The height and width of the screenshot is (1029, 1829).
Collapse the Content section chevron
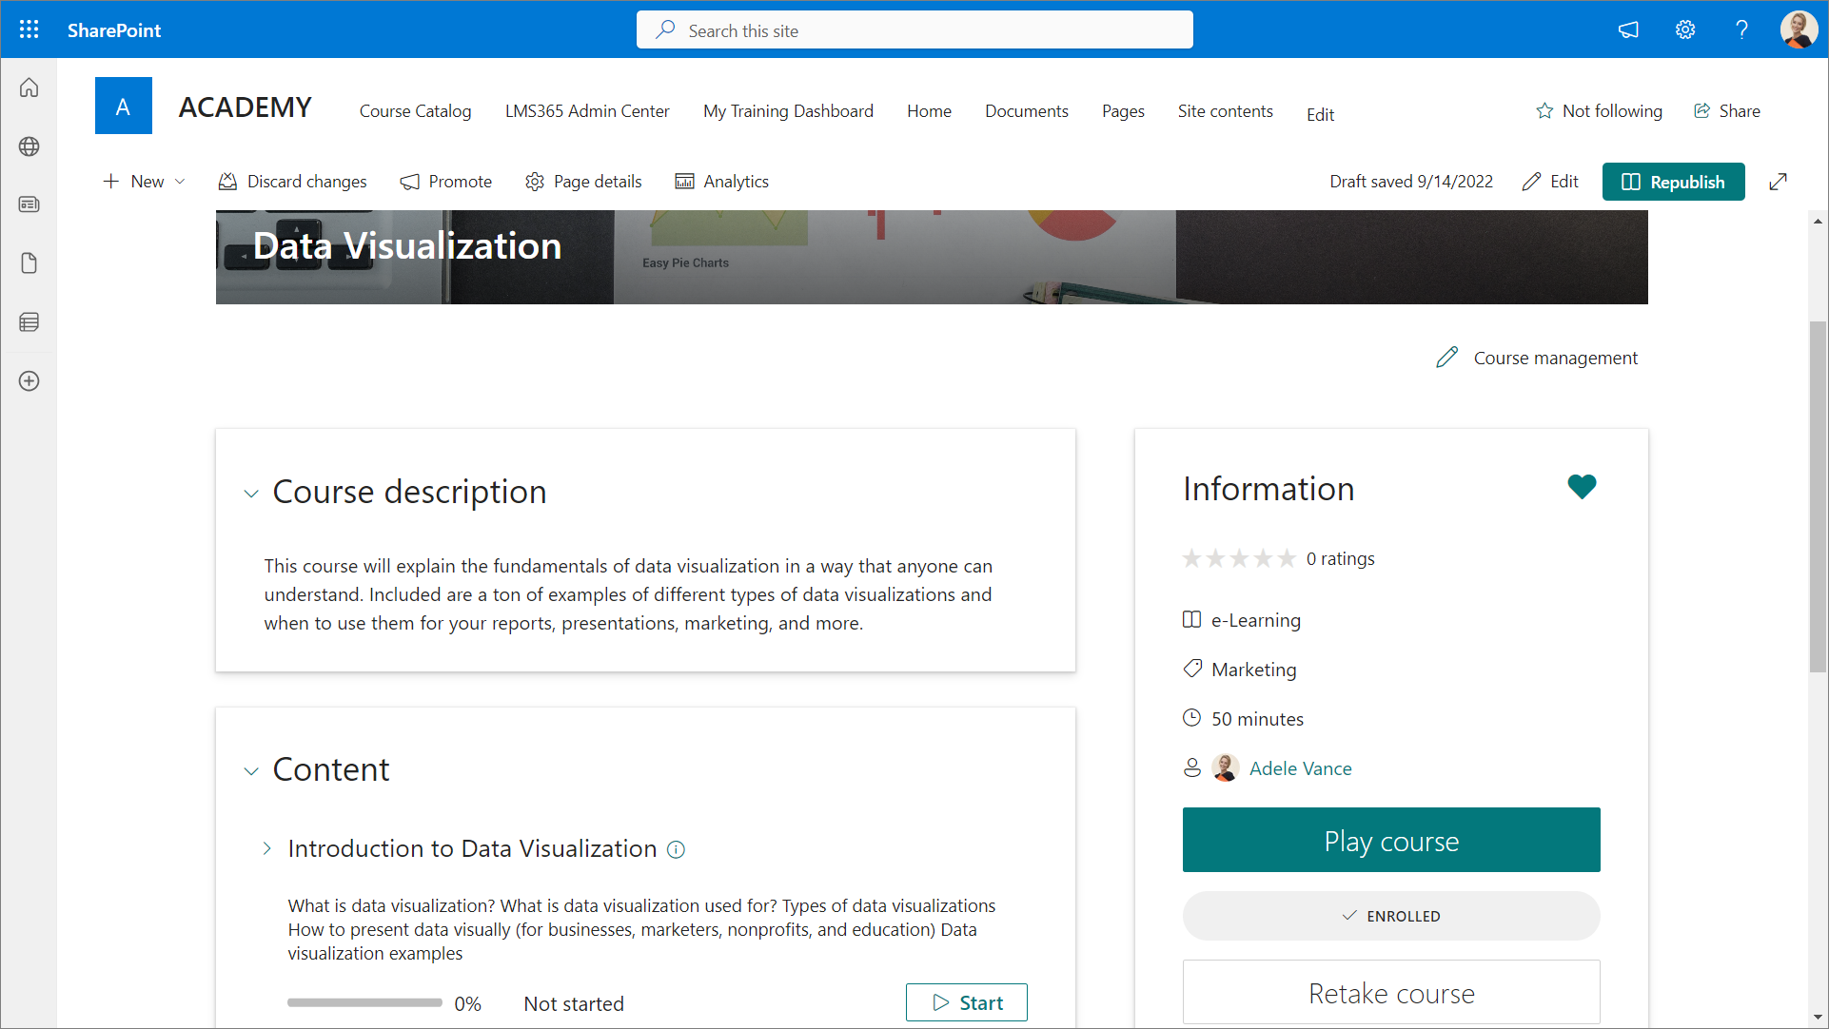pyautogui.click(x=251, y=771)
